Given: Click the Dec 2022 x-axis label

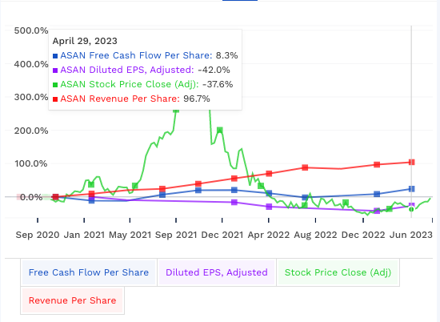Looking at the screenshot, I should [x=363, y=235].
